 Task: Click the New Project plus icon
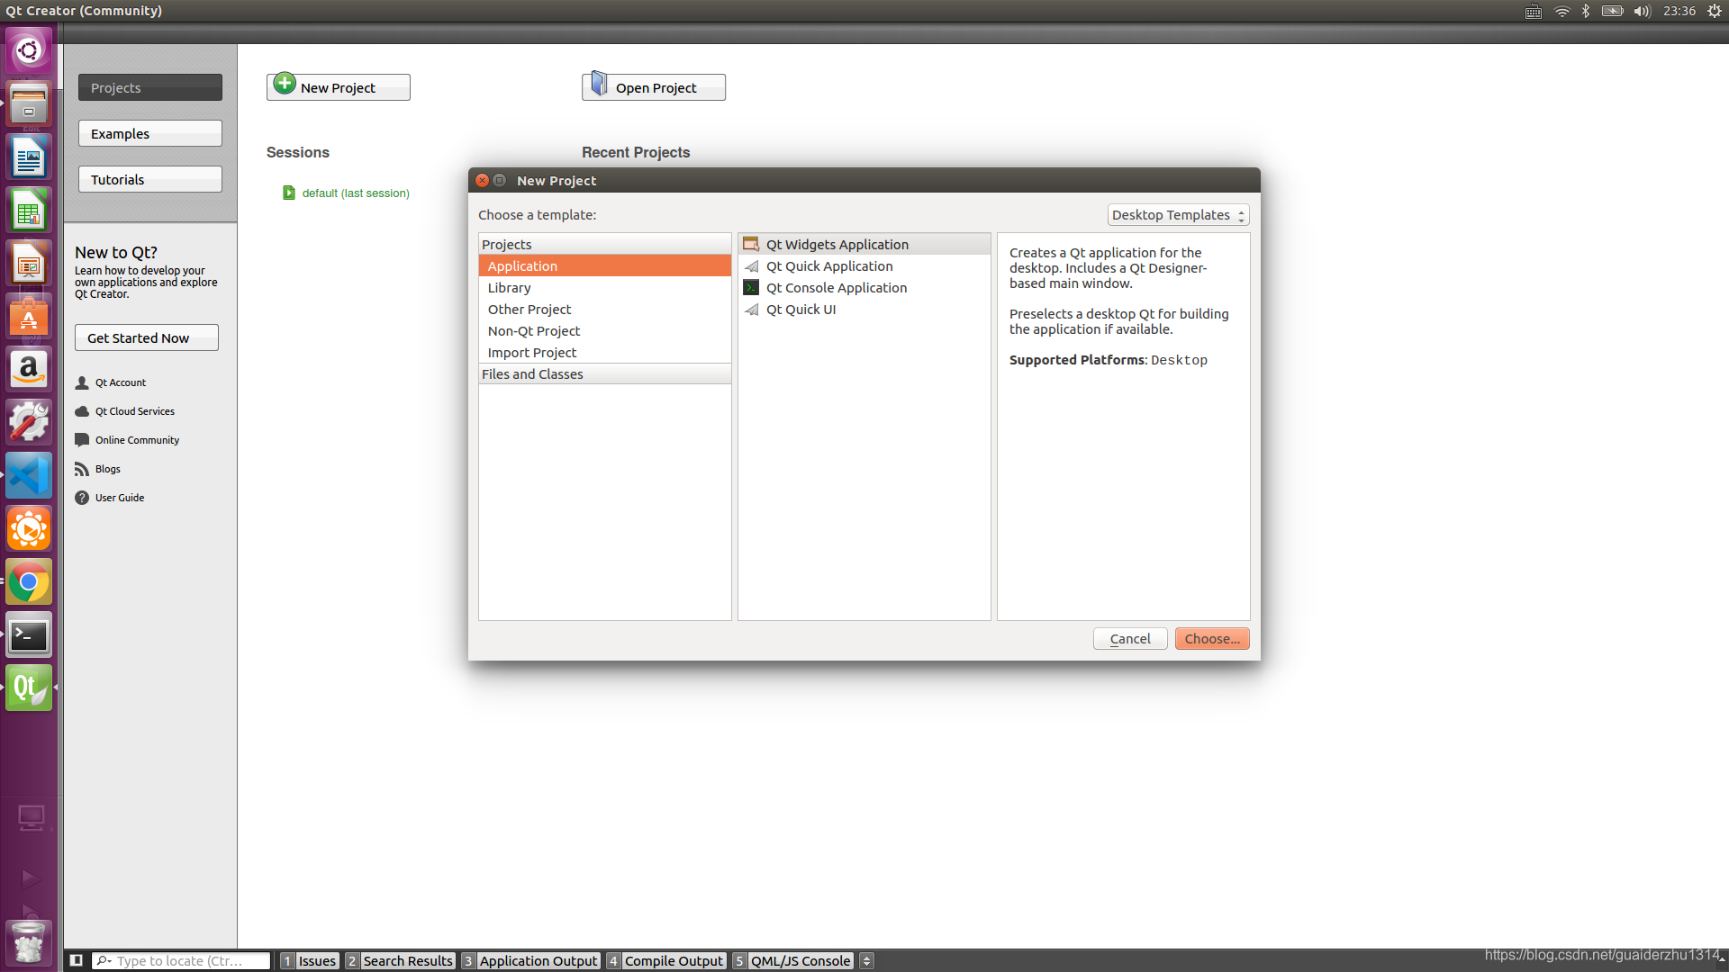click(x=285, y=84)
